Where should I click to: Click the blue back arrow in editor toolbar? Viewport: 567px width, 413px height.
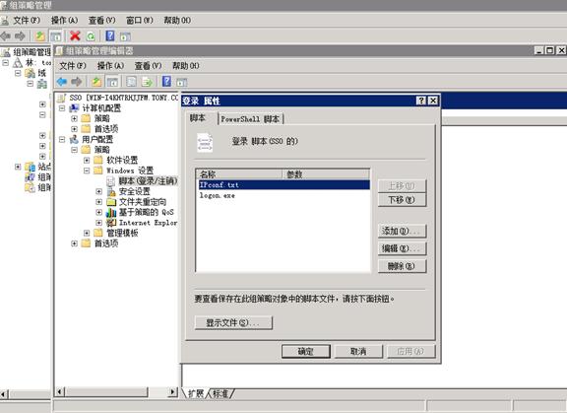click(62, 82)
